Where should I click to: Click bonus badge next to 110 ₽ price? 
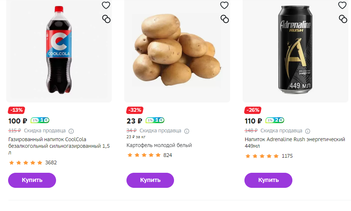(x=275, y=120)
